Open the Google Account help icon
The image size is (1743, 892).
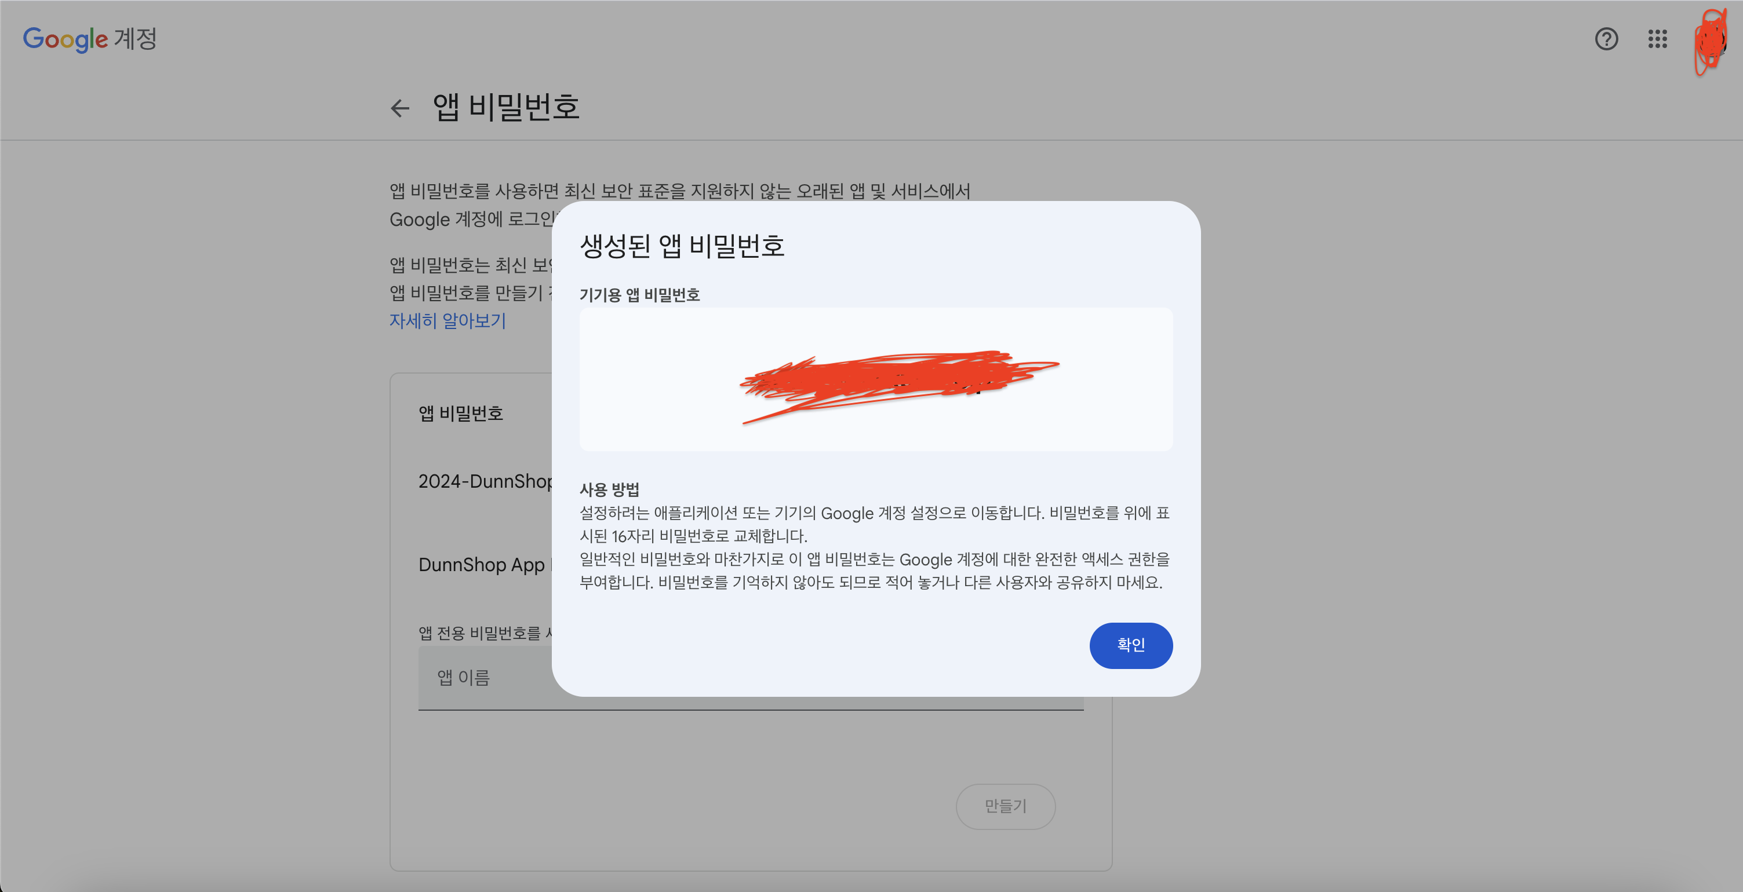(x=1606, y=39)
